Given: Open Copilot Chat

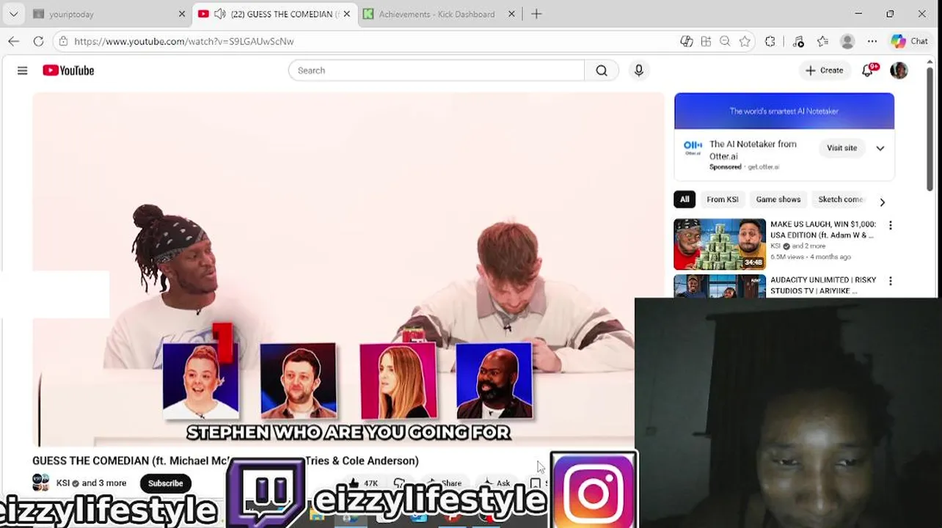Looking at the screenshot, I should point(910,41).
